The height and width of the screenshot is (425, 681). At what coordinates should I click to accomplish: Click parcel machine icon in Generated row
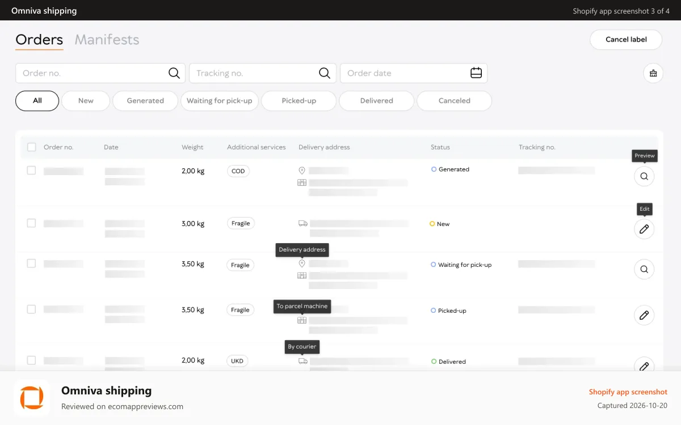pos(302,182)
